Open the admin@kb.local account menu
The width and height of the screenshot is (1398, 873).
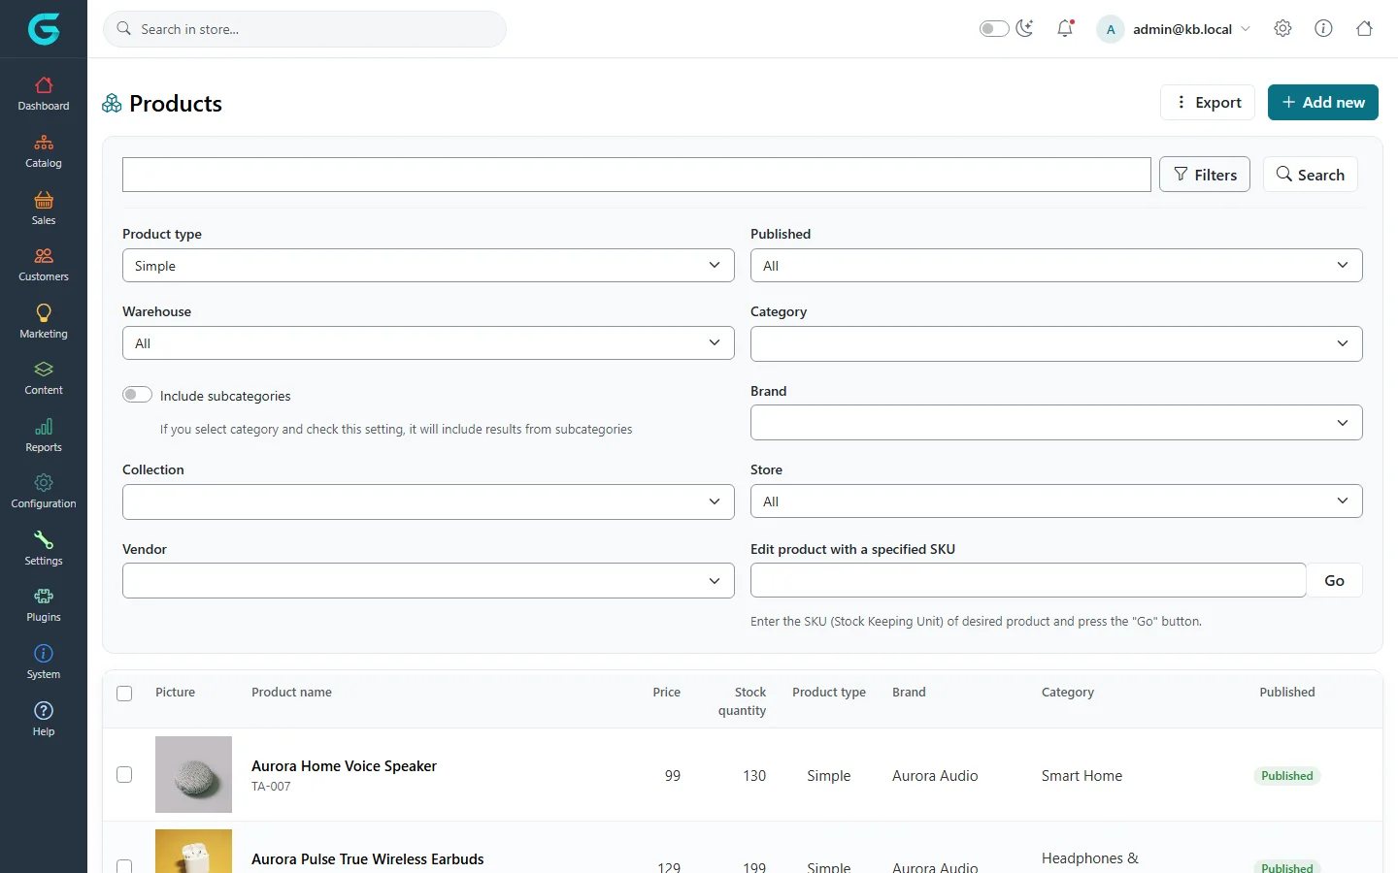[x=1174, y=29]
